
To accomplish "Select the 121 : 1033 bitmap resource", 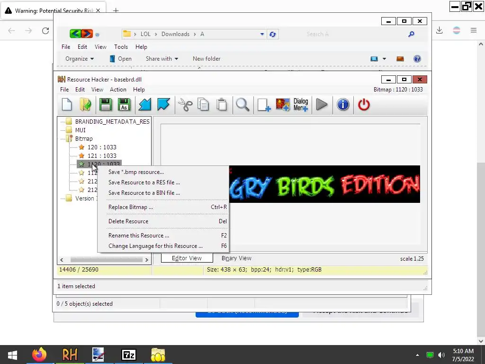I will click(x=102, y=155).
